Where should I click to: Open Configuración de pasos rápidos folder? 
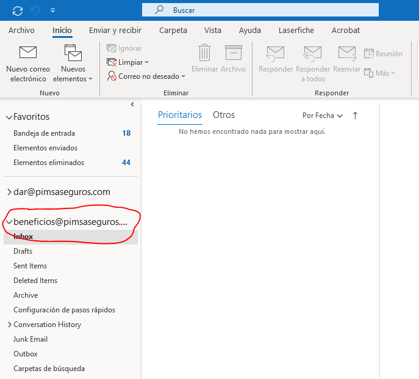(65, 310)
